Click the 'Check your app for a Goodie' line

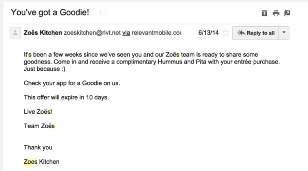pyautogui.click(x=72, y=83)
